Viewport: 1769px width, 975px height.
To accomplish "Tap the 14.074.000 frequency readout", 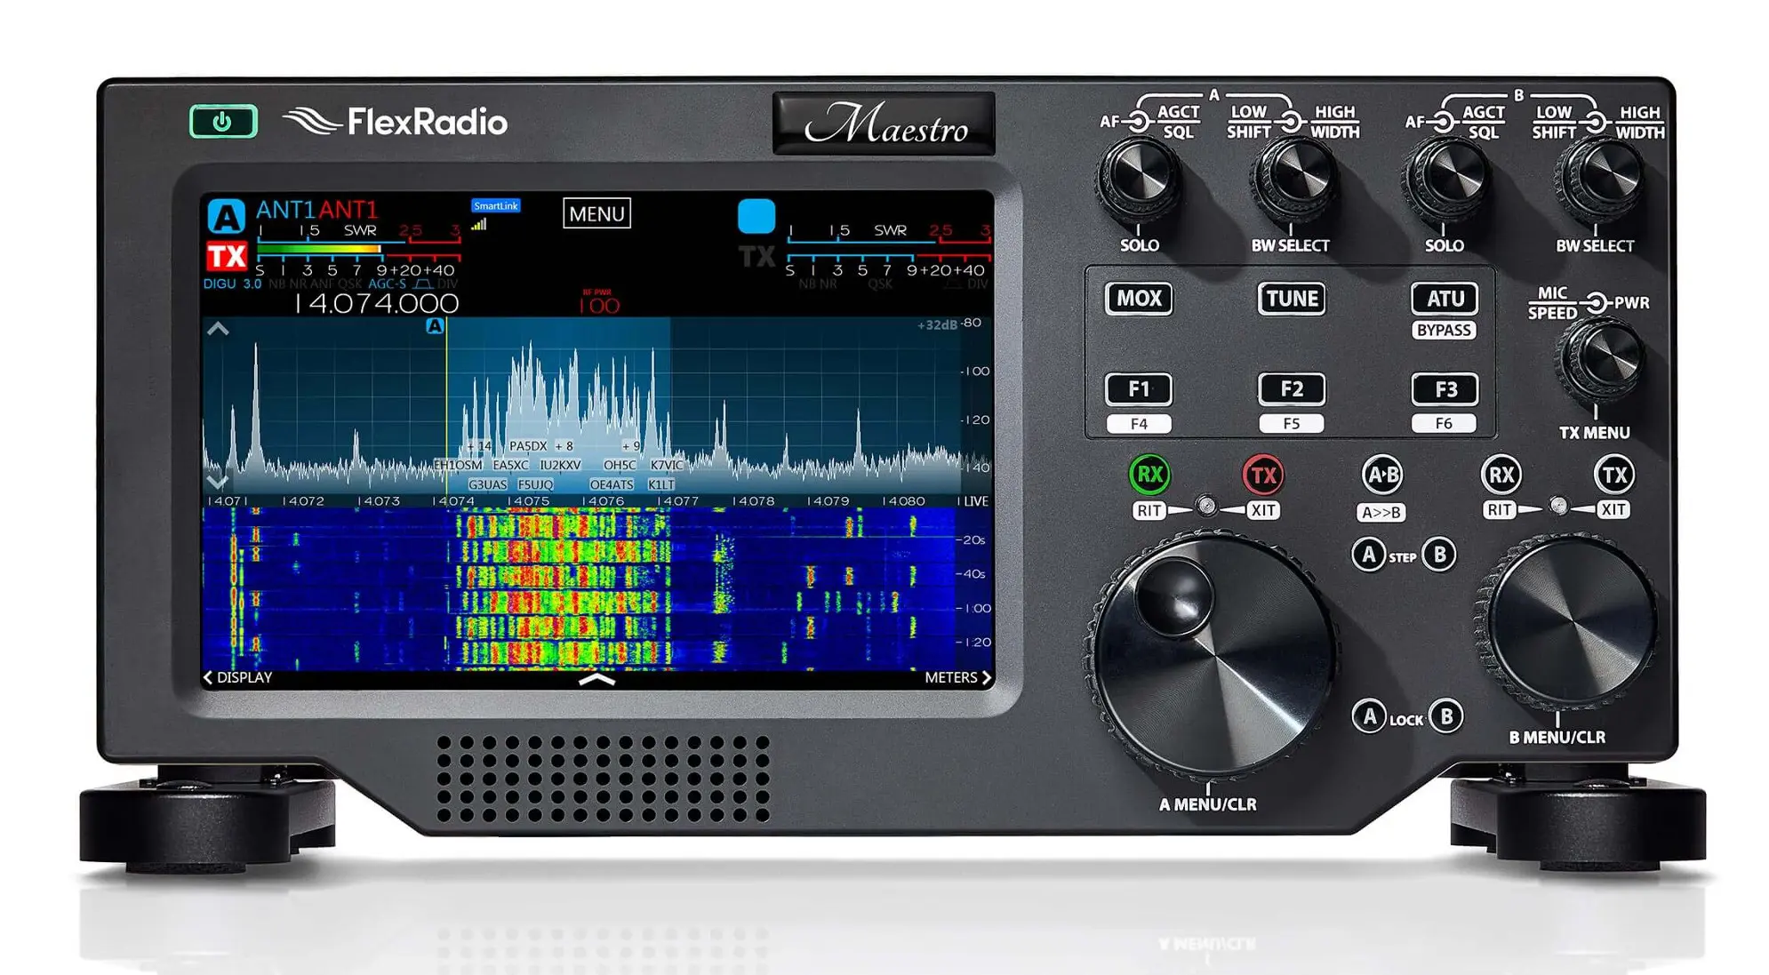I will click(376, 304).
